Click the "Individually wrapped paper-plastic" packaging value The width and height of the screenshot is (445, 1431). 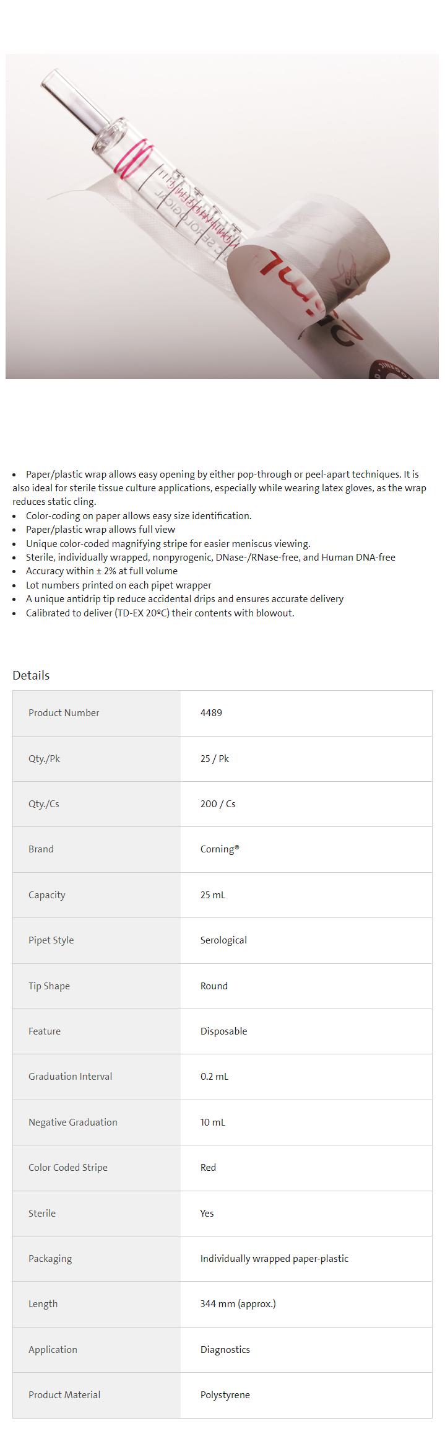coord(274,1259)
